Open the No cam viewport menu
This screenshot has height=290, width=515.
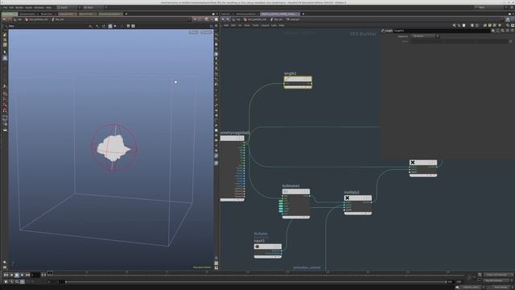tap(206, 32)
